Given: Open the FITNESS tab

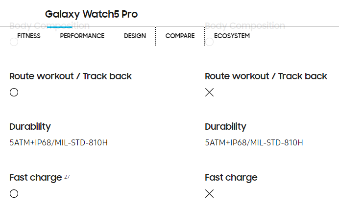Looking at the screenshot, I should click(x=29, y=36).
